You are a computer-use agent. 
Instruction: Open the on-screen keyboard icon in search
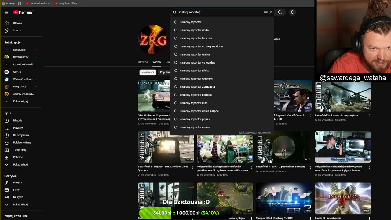coord(265,12)
